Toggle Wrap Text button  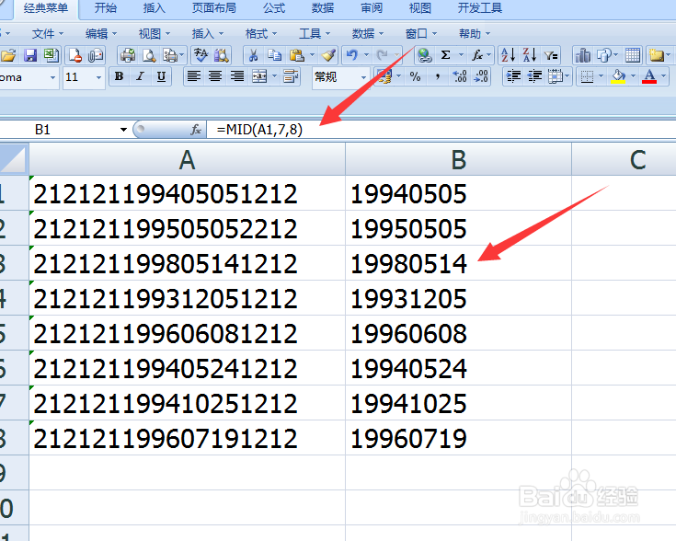pyautogui.click(x=292, y=76)
